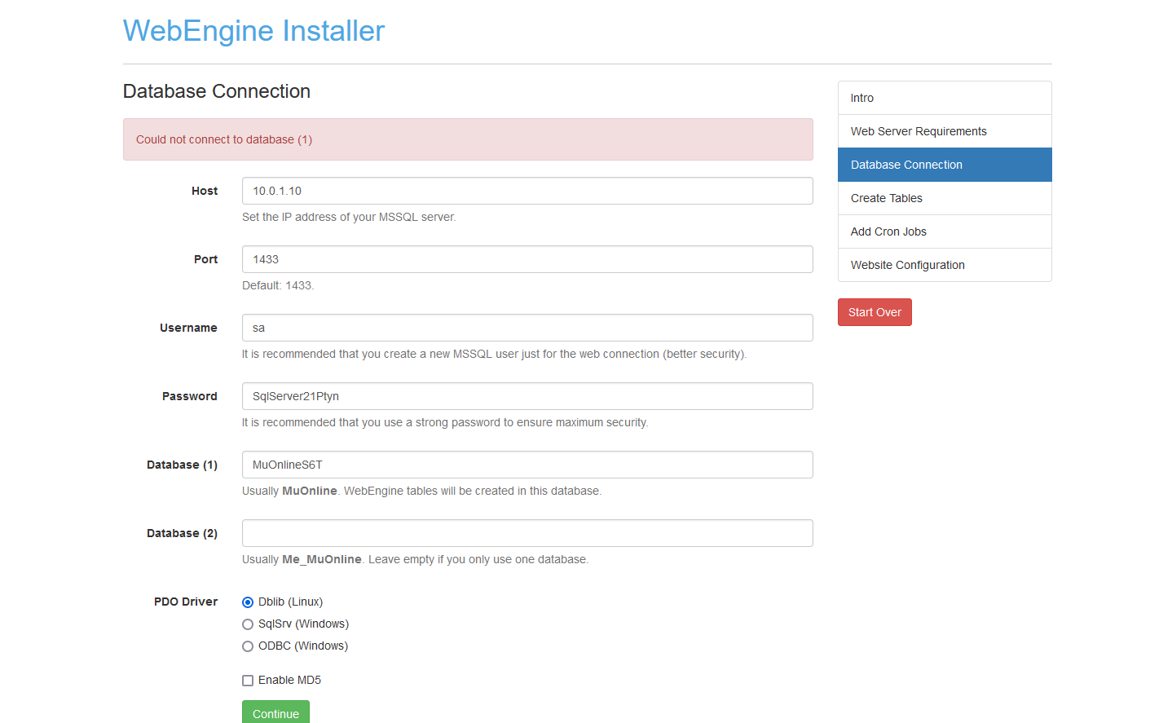Click the empty Database (2) field
The height and width of the screenshot is (723, 1150).
coord(527,533)
